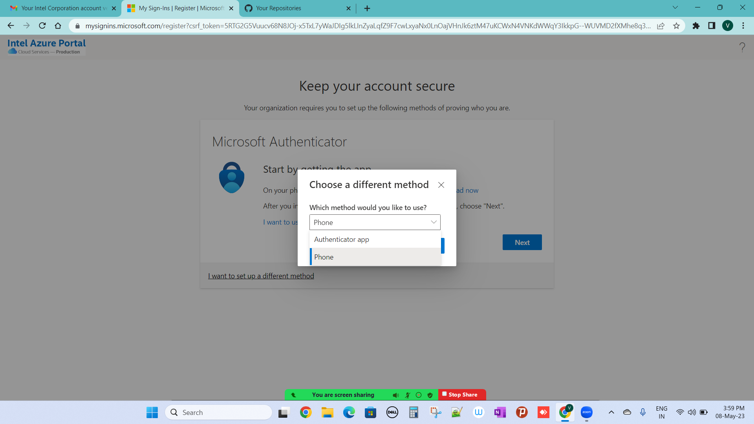Close the Choose a different method dialog
The width and height of the screenshot is (754, 424).
[441, 185]
